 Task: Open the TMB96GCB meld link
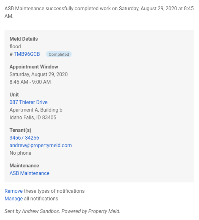click(x=26, y=54)
